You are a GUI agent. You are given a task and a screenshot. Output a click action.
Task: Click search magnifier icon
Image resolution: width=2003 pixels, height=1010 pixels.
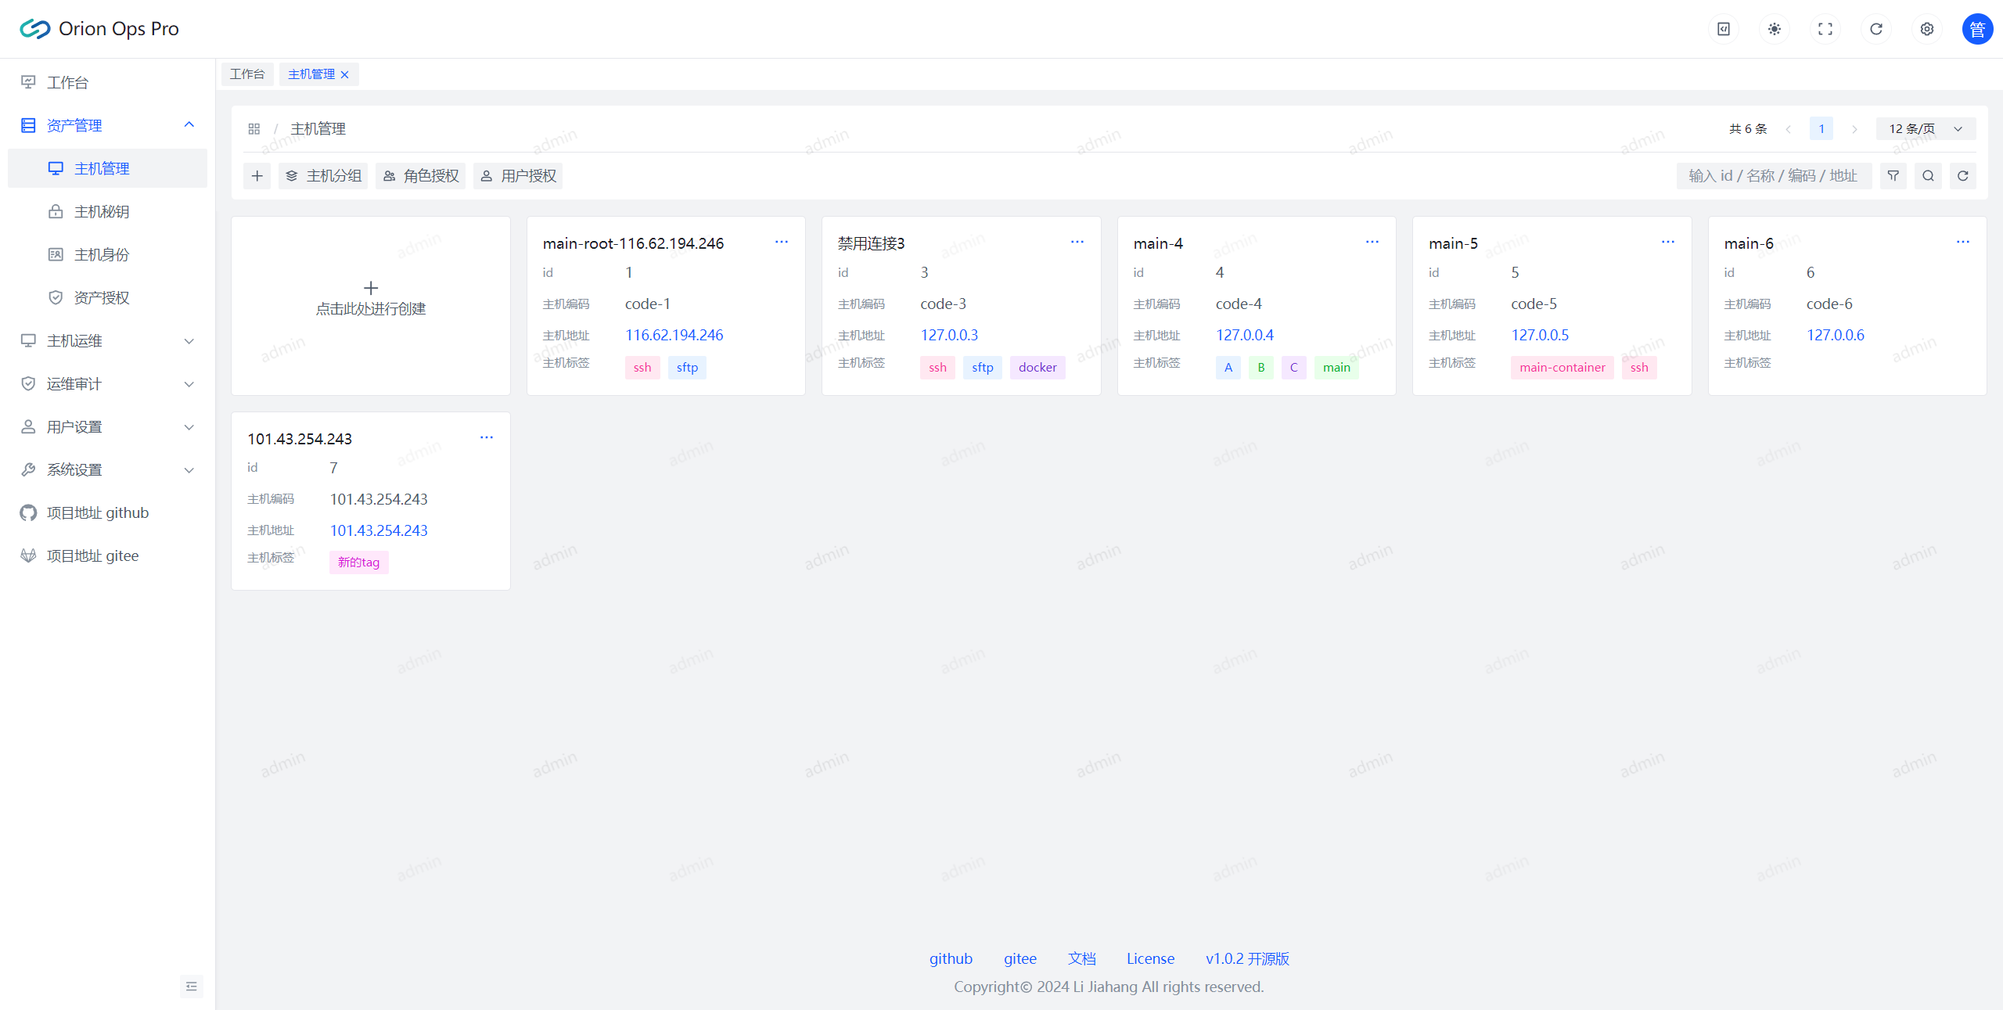1928,176
